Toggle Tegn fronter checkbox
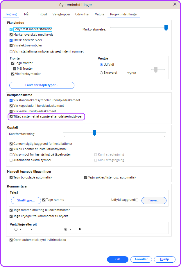Image resolution: width=181 pixels, height=267 pixels. [x=13, y=63]
